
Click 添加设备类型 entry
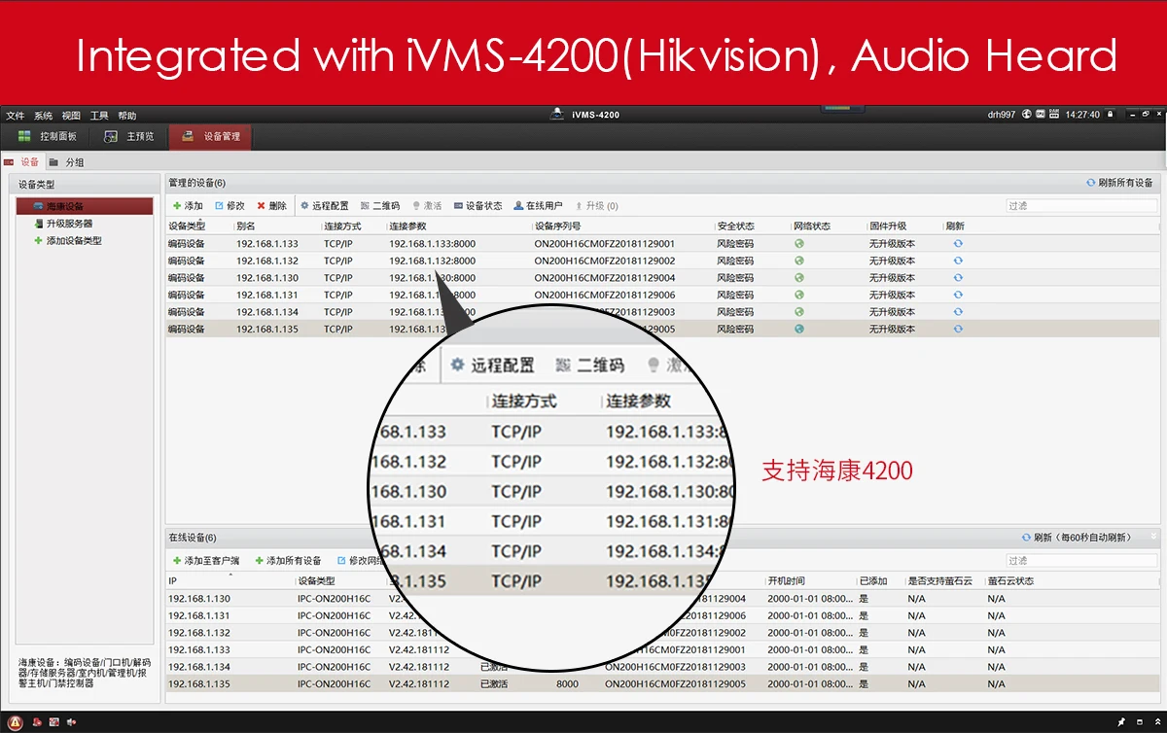point(68,240)
